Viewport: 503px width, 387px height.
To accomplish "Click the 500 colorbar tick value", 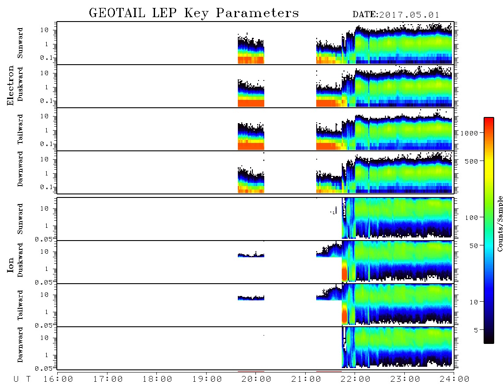I will coord(471,161).
